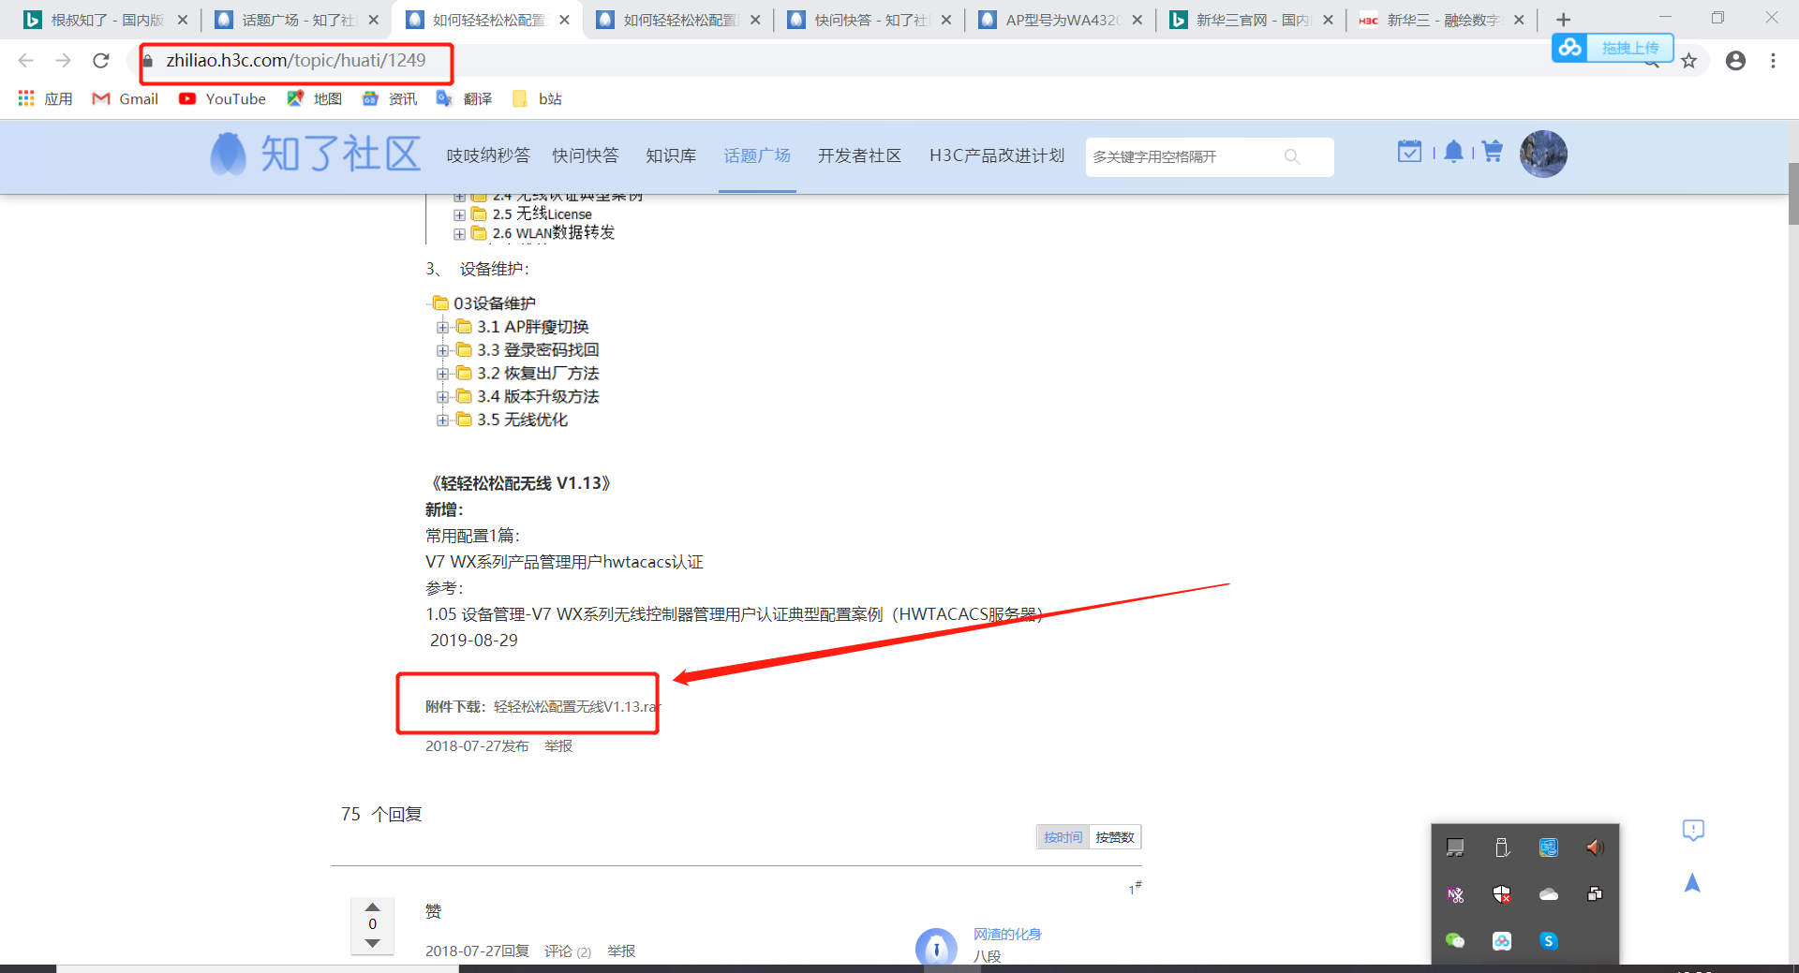This screenshot has height=973, width=1799.
Task: Close the AP型号为WA4320 tab
Action: point(1137,20)
